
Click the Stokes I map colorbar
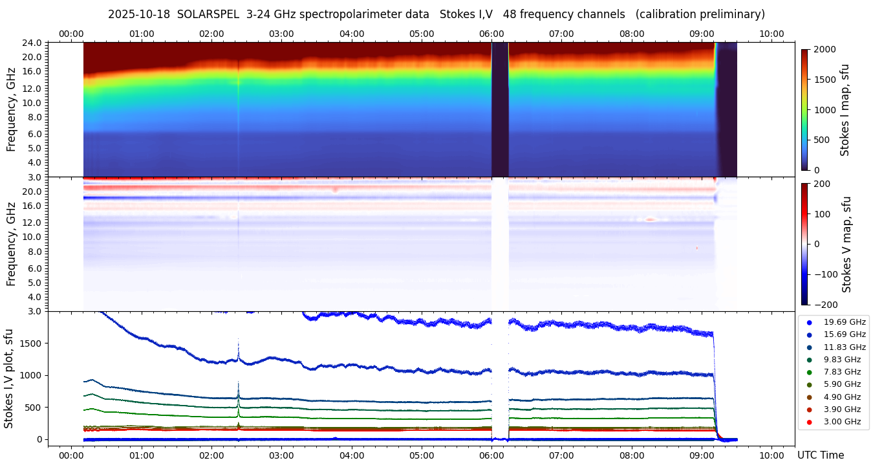click(804, 109)
